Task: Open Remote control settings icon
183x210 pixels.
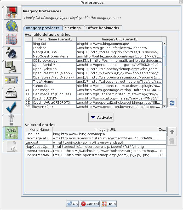Action: pos(12,120)
